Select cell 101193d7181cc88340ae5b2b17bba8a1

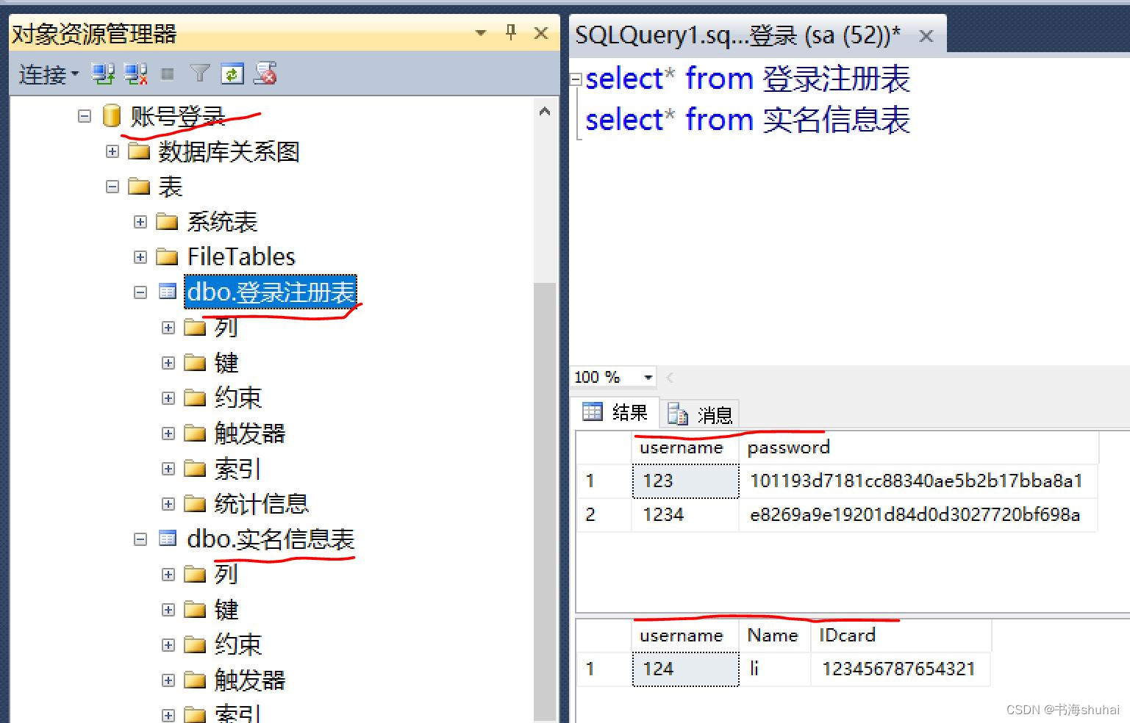(x=918, y=481)
